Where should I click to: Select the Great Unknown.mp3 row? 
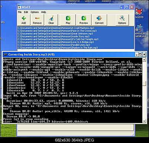coord(76,34)
